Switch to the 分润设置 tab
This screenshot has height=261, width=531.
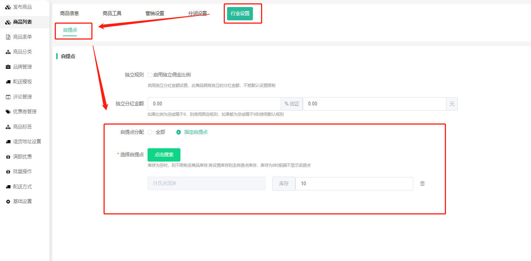coord(197,13)
